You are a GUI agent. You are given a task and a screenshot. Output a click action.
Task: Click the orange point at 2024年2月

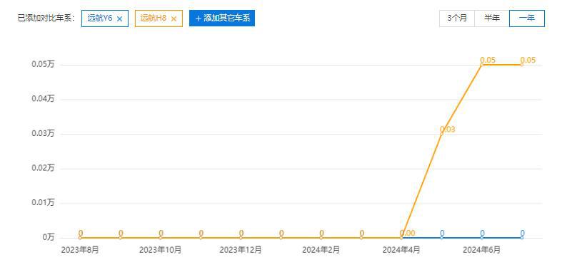tap(321, 238)
